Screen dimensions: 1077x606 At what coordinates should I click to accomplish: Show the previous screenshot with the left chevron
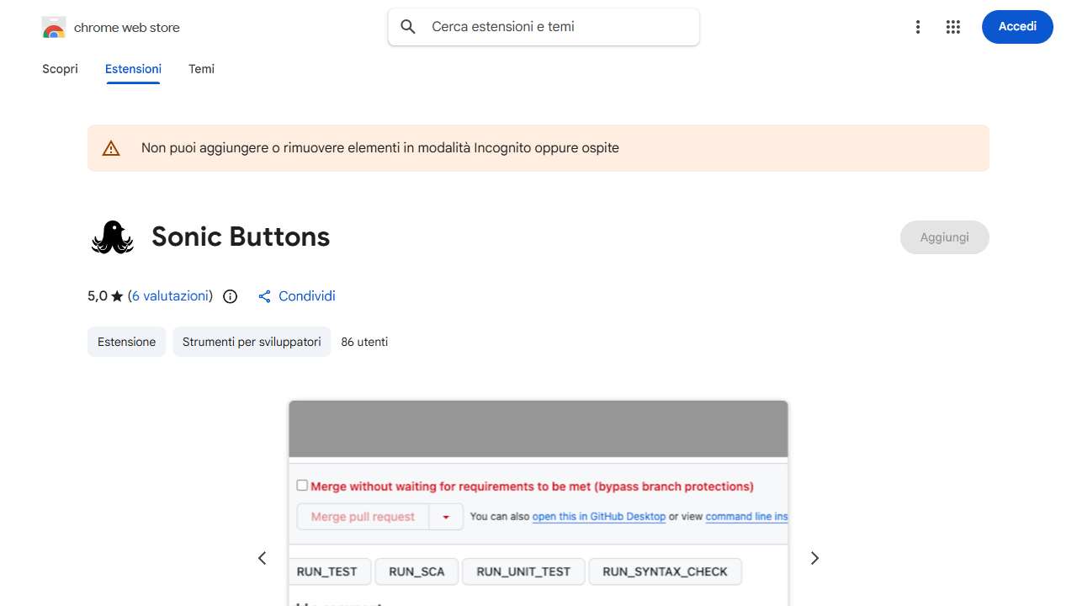pyautogui.click(x=262, y=557)
